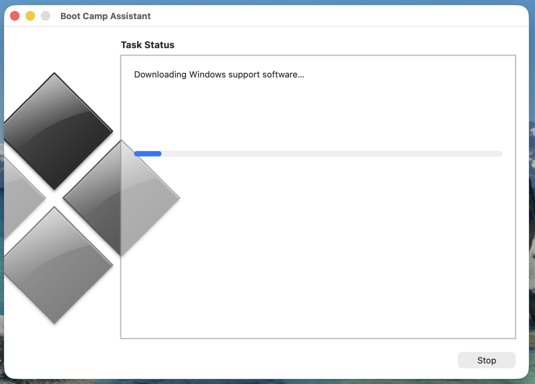Click the yellow minimize control
Image resolution: width=535 pixels, height=384 pixels.
(30, 16)
